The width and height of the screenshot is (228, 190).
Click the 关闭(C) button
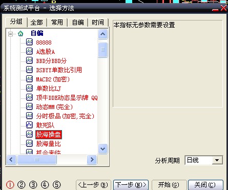click(x=205, y=185)
